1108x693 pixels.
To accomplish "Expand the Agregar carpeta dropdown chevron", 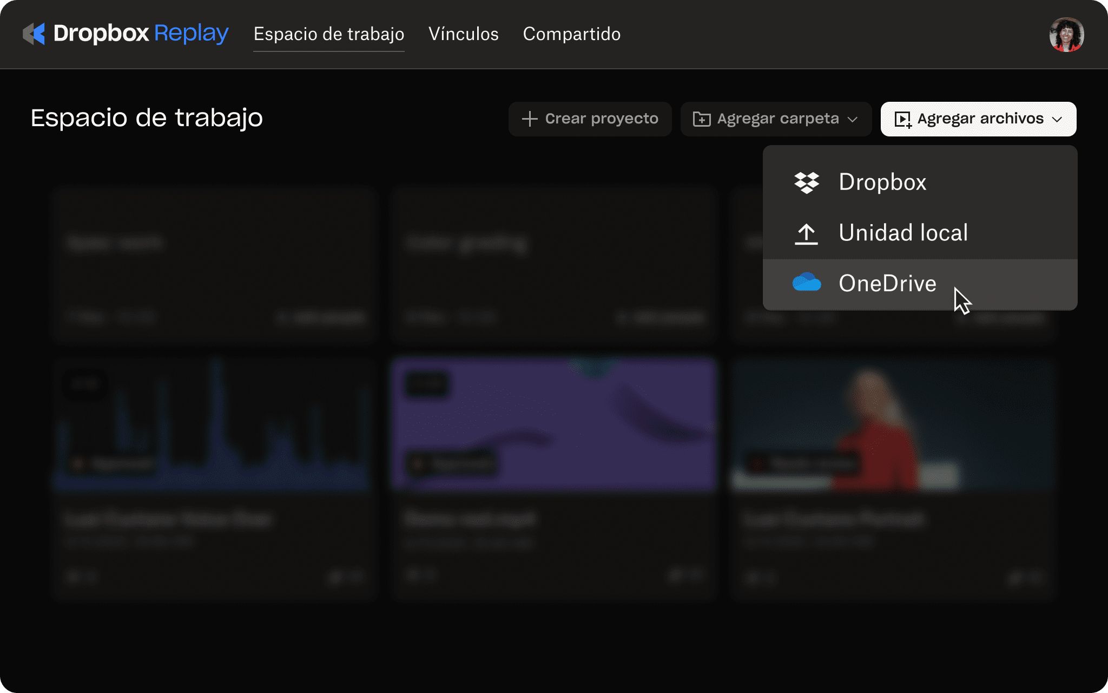I will coord(854,120).
